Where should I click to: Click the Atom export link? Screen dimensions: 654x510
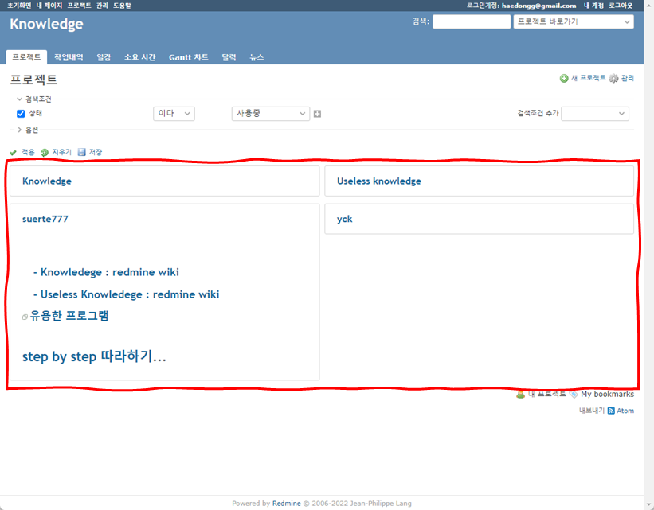click(x=625, y=411)
